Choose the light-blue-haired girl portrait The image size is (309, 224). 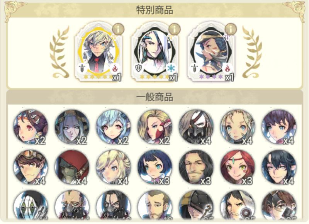tap(113, 127)
